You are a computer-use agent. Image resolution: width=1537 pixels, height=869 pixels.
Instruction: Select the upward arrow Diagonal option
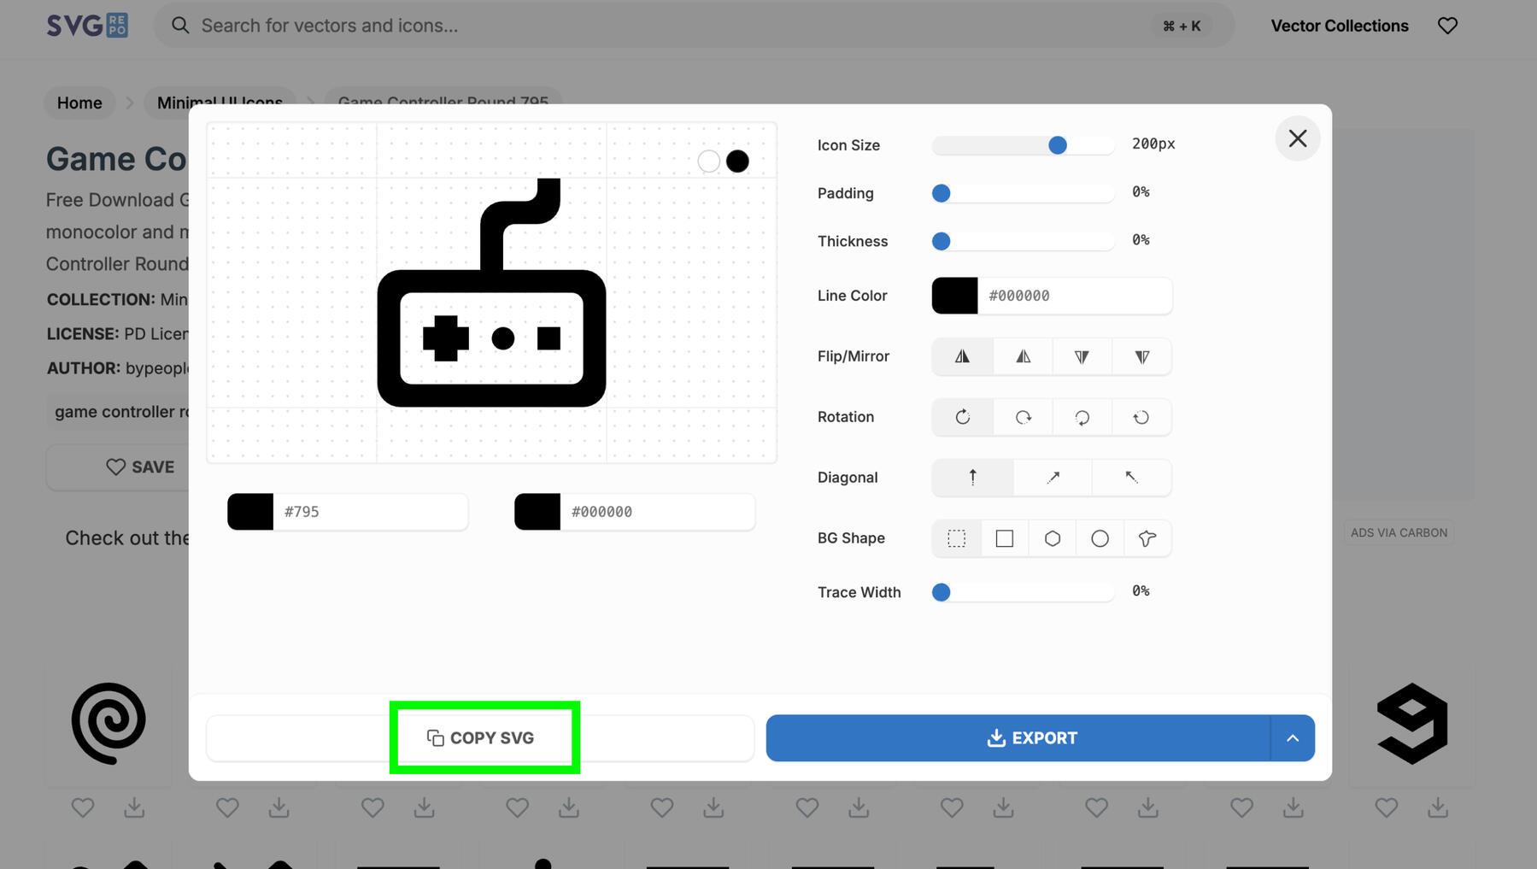coord(972,478)
